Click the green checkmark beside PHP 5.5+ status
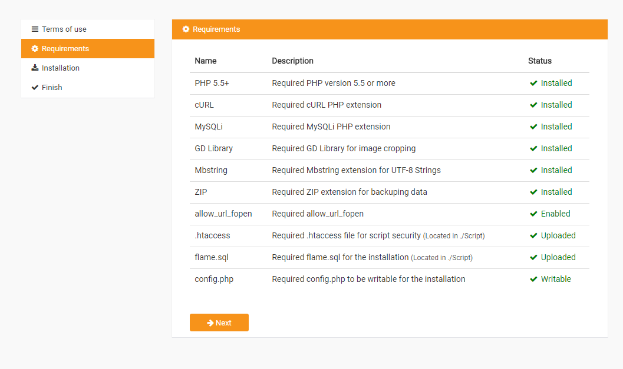Screen dimensions: 623x369 533,83
